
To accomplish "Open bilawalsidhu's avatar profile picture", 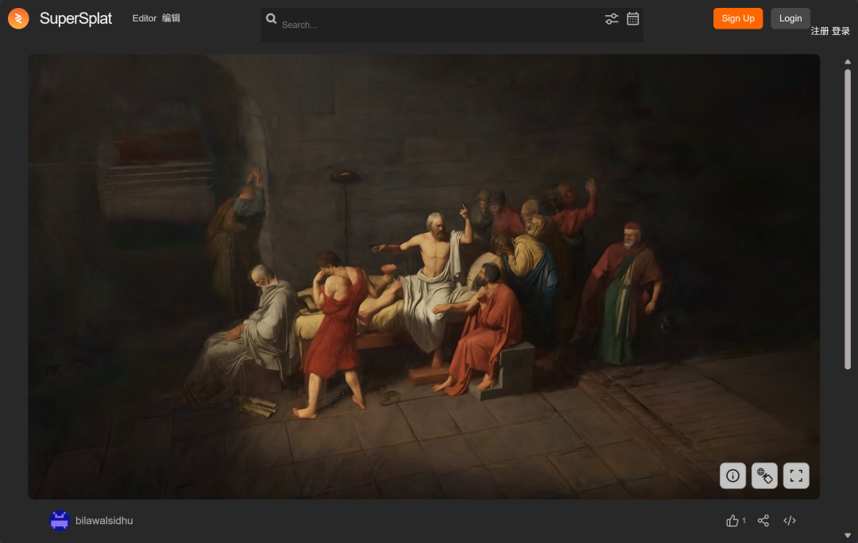I will click(x=59, y=521).
